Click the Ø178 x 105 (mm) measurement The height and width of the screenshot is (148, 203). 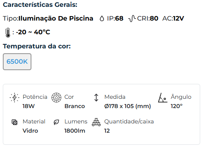point(128,106)
